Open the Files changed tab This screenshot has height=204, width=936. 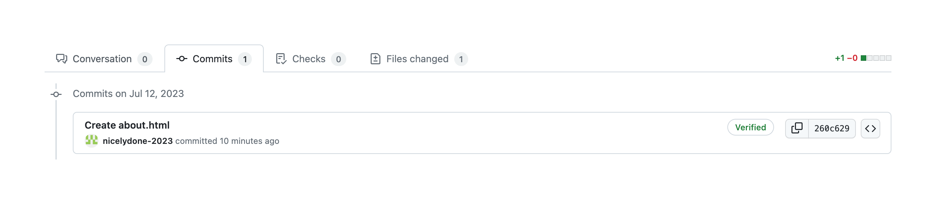click(x=417, y=59)
